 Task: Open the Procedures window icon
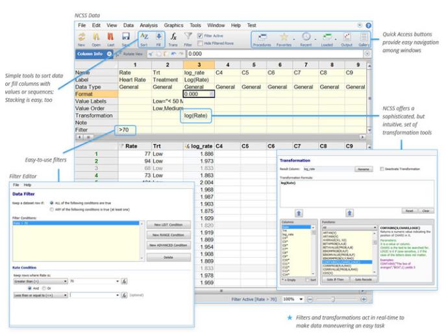(262, 37)
